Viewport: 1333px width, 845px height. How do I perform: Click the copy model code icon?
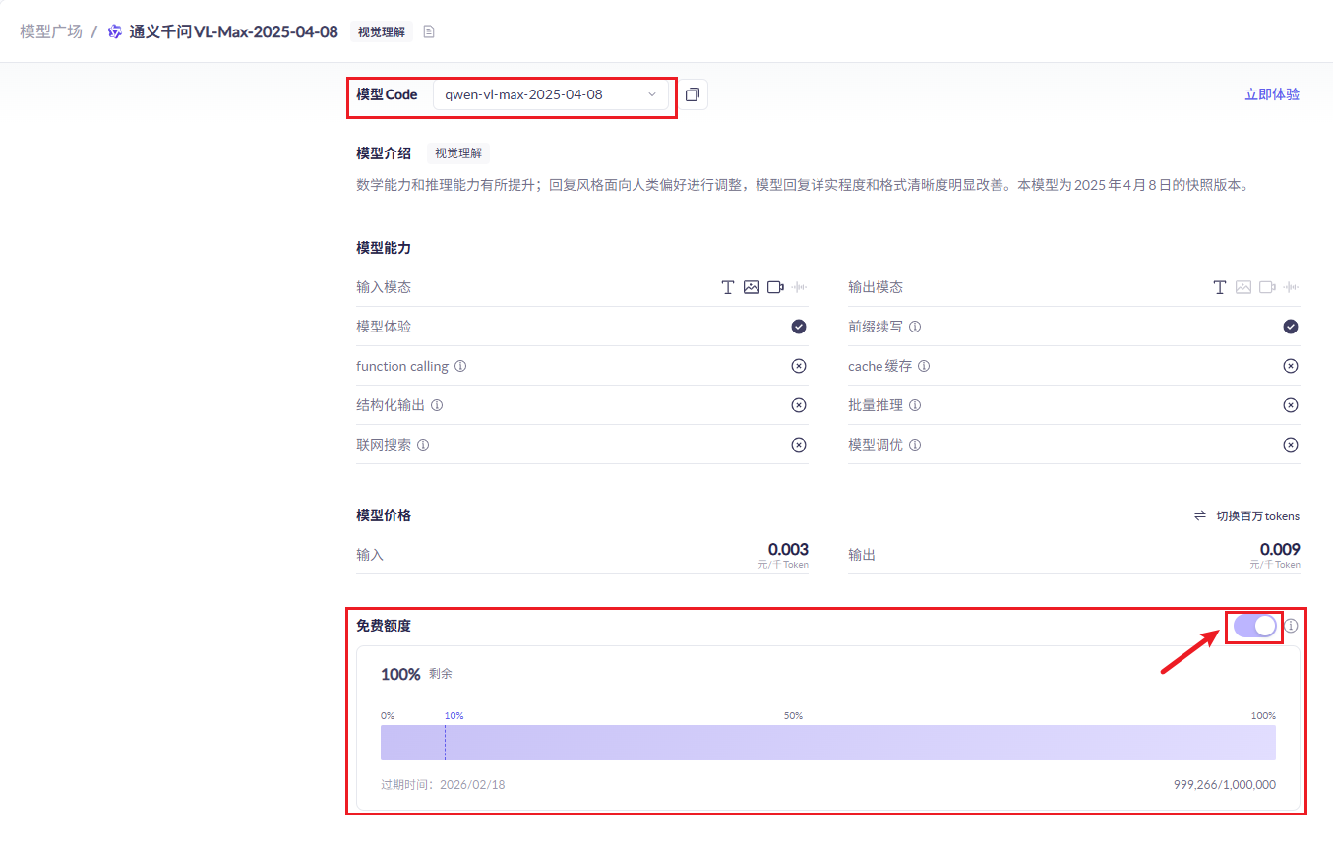pos(693,94)
